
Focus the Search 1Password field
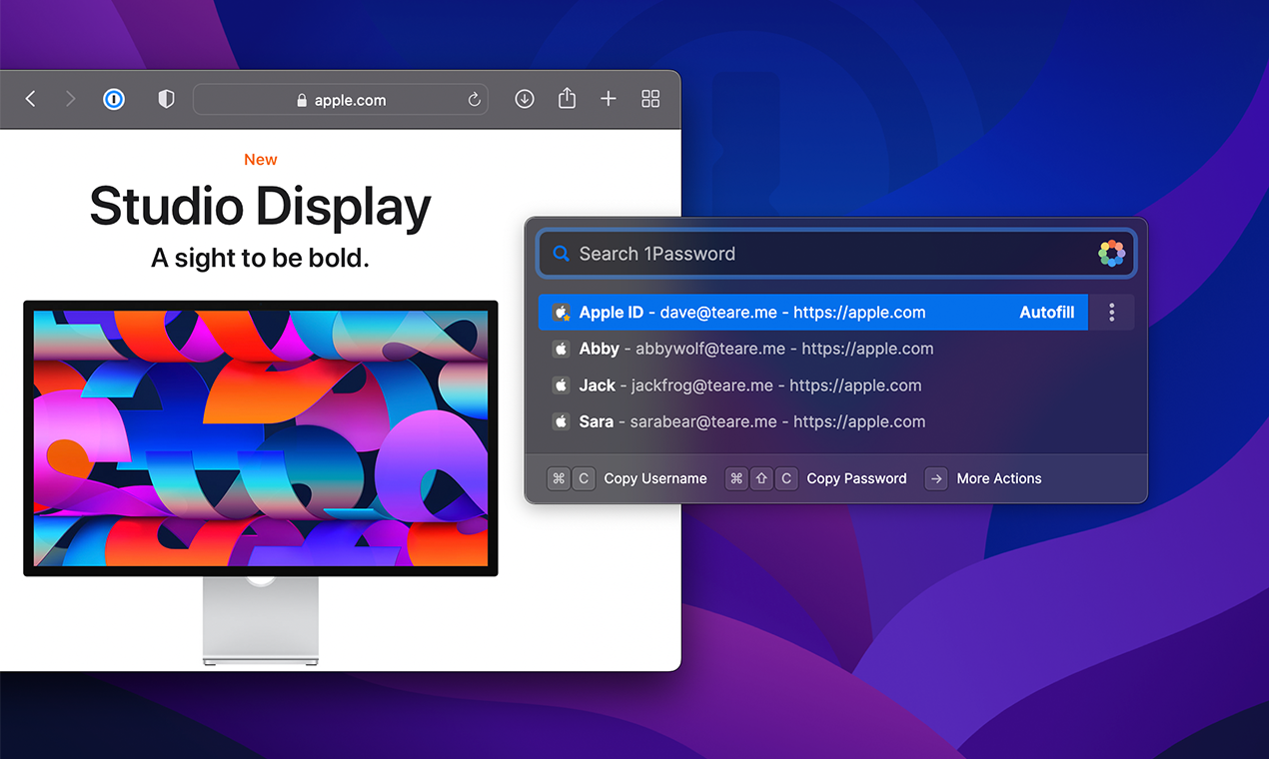tap(836, 254)
